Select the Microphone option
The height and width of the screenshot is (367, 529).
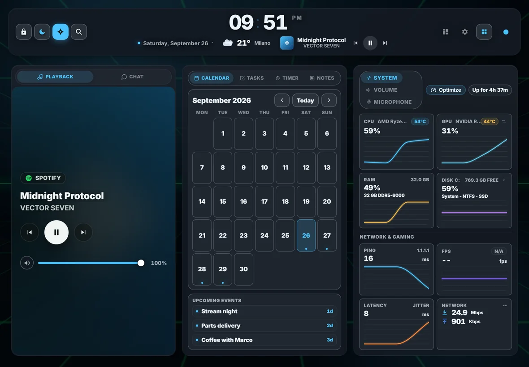(389, 102)
